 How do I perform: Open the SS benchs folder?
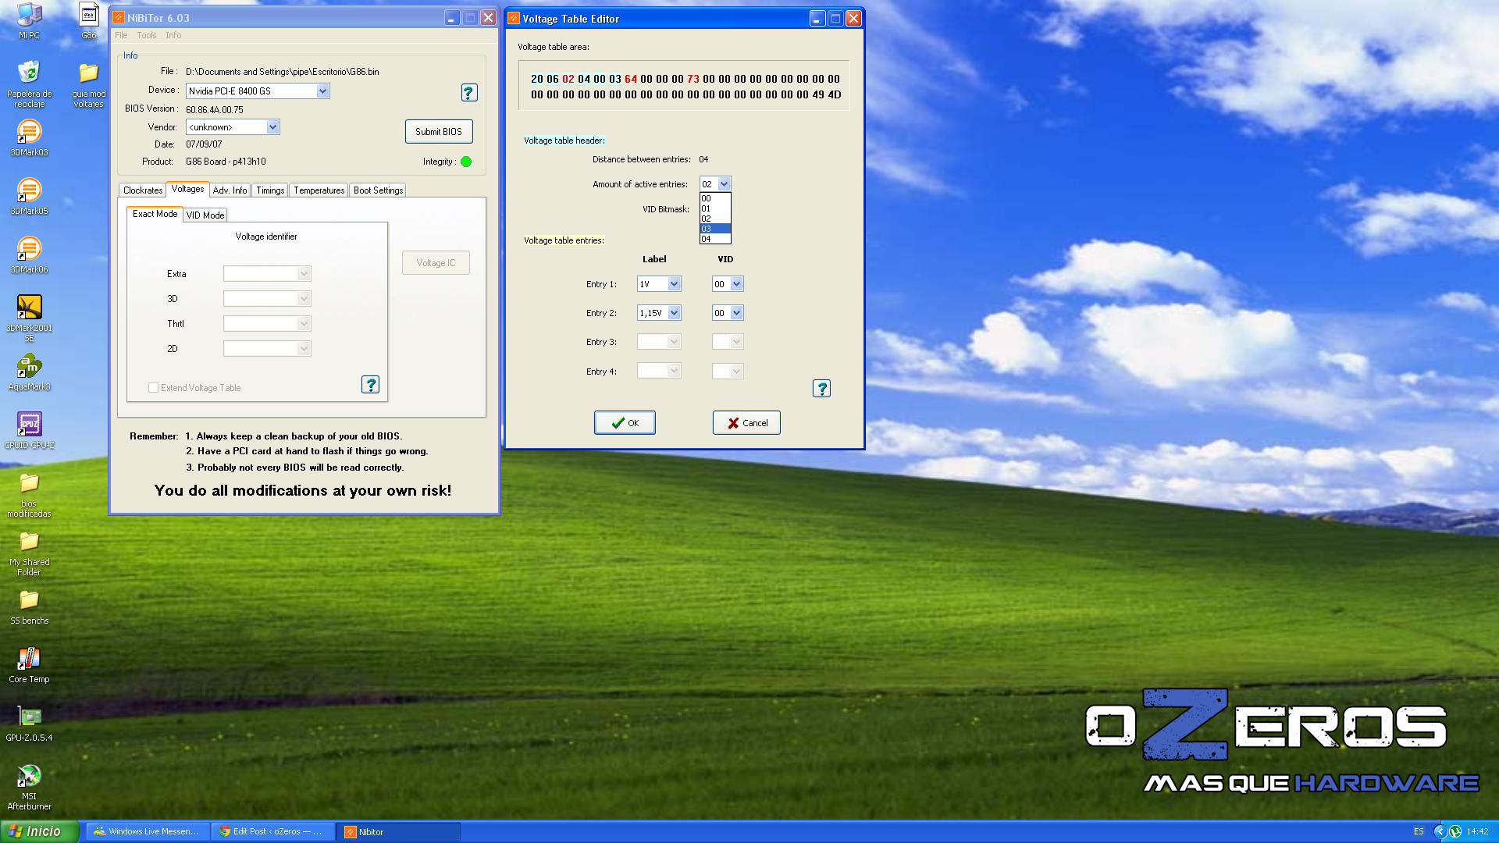(29, 607)
